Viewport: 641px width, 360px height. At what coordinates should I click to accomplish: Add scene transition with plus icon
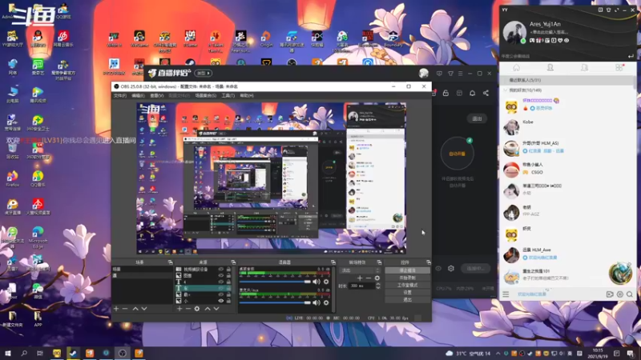[360, 278]
